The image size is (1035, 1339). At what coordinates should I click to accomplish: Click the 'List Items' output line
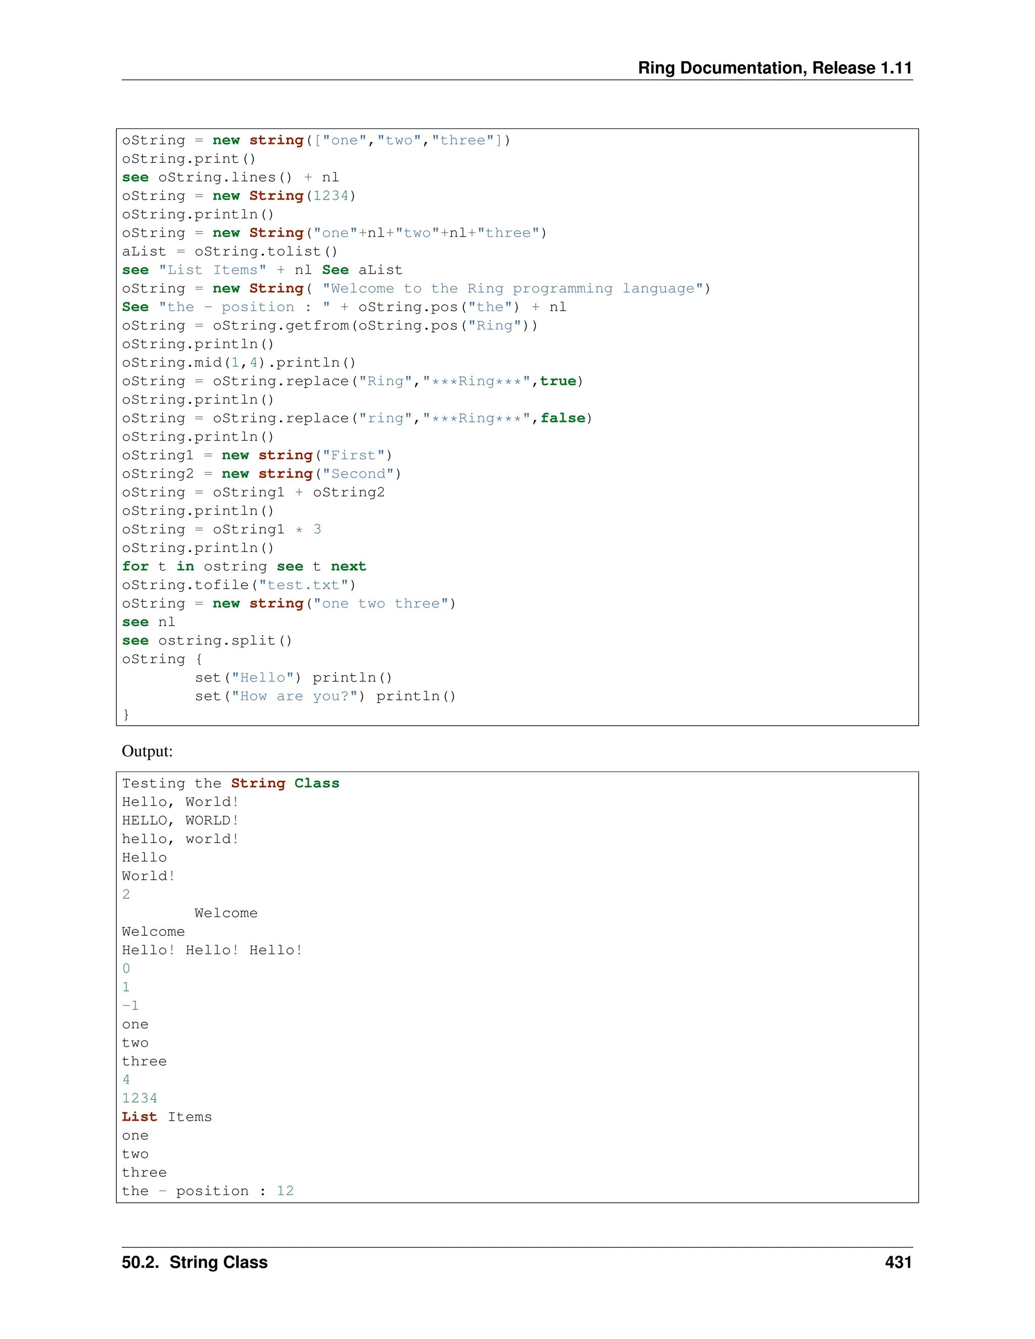coord(167,1117)
